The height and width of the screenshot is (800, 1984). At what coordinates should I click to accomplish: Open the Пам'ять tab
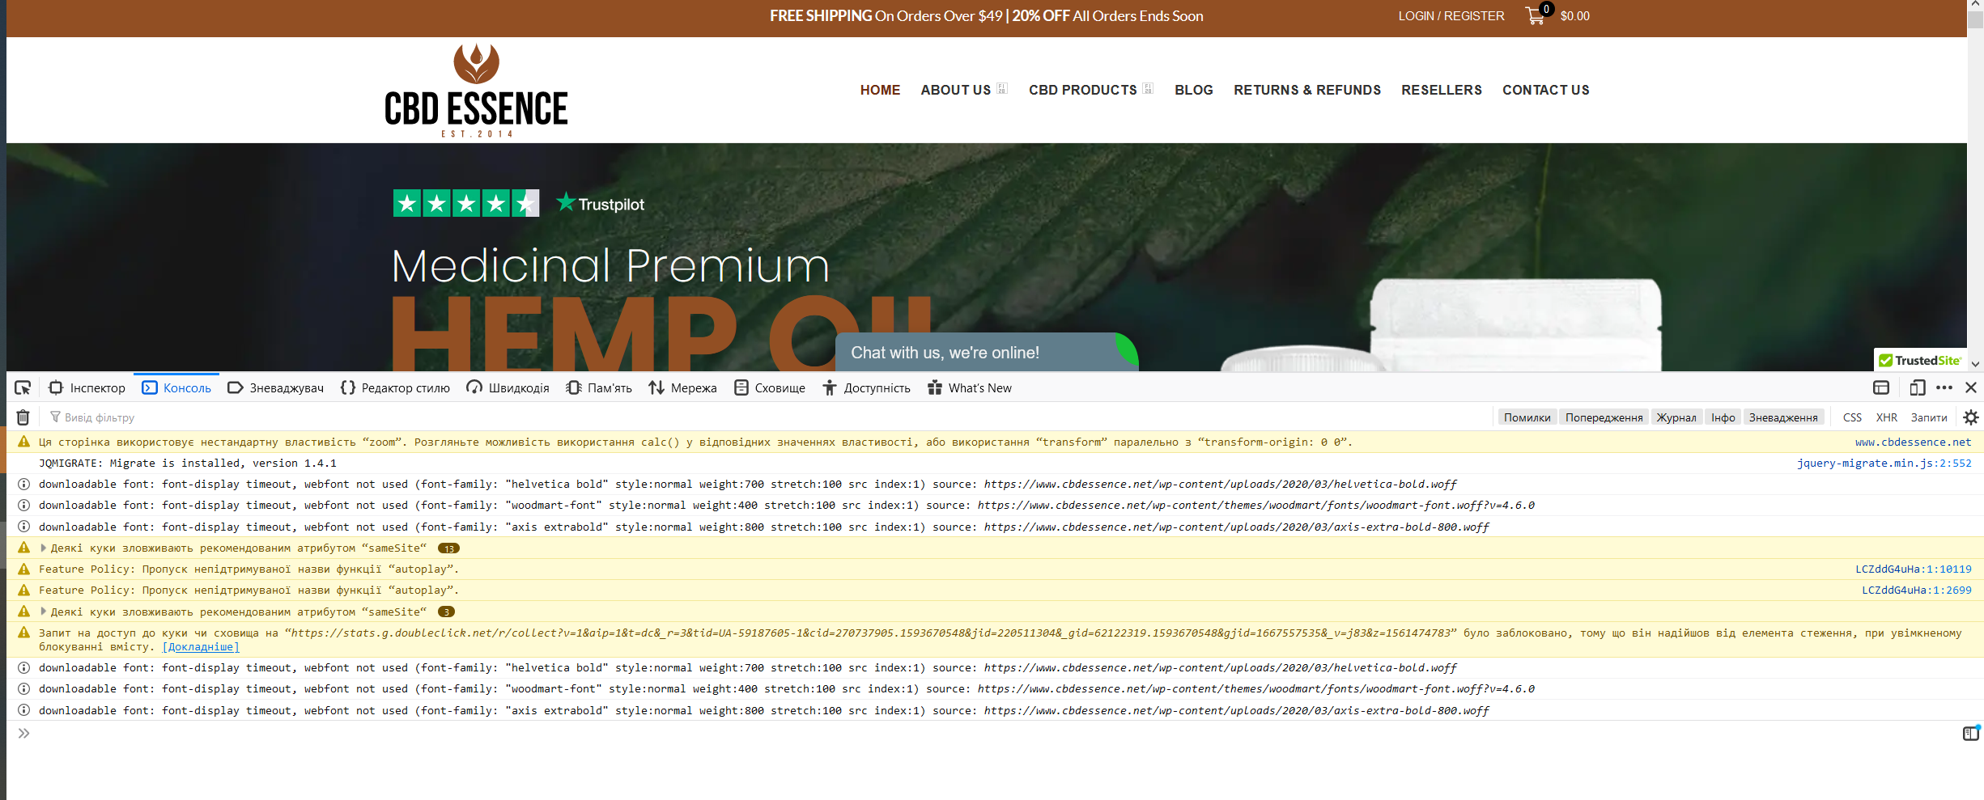click(x=599, y=388)
